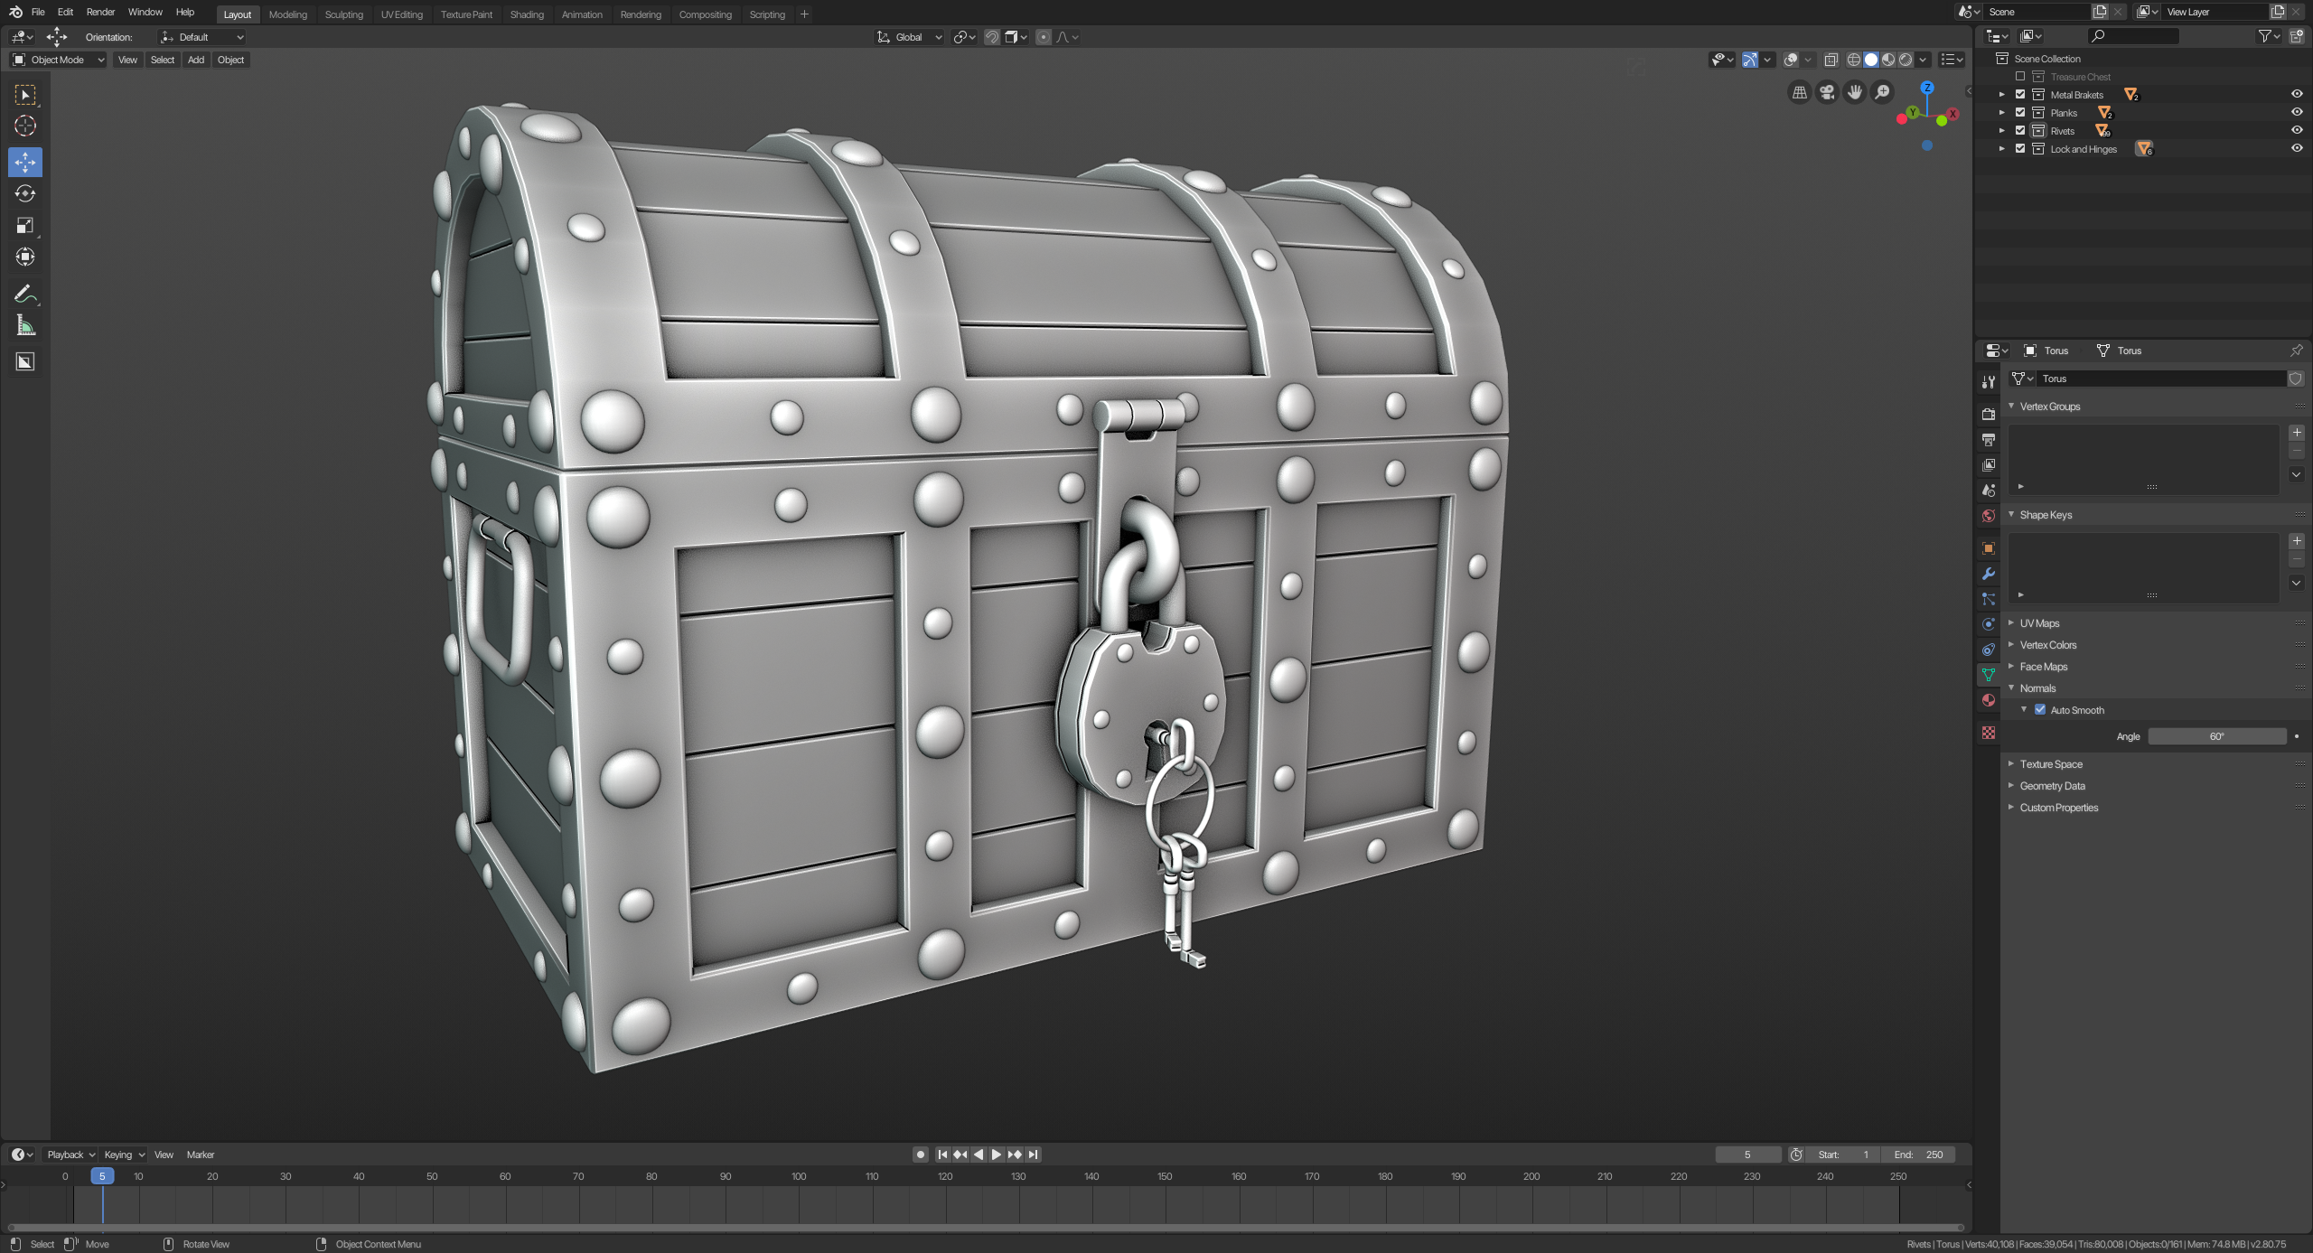The height and width of the screenshot is (1253, 2313).
Task: Switch to the Sculpting workspace tab
Action: [343, 14]
